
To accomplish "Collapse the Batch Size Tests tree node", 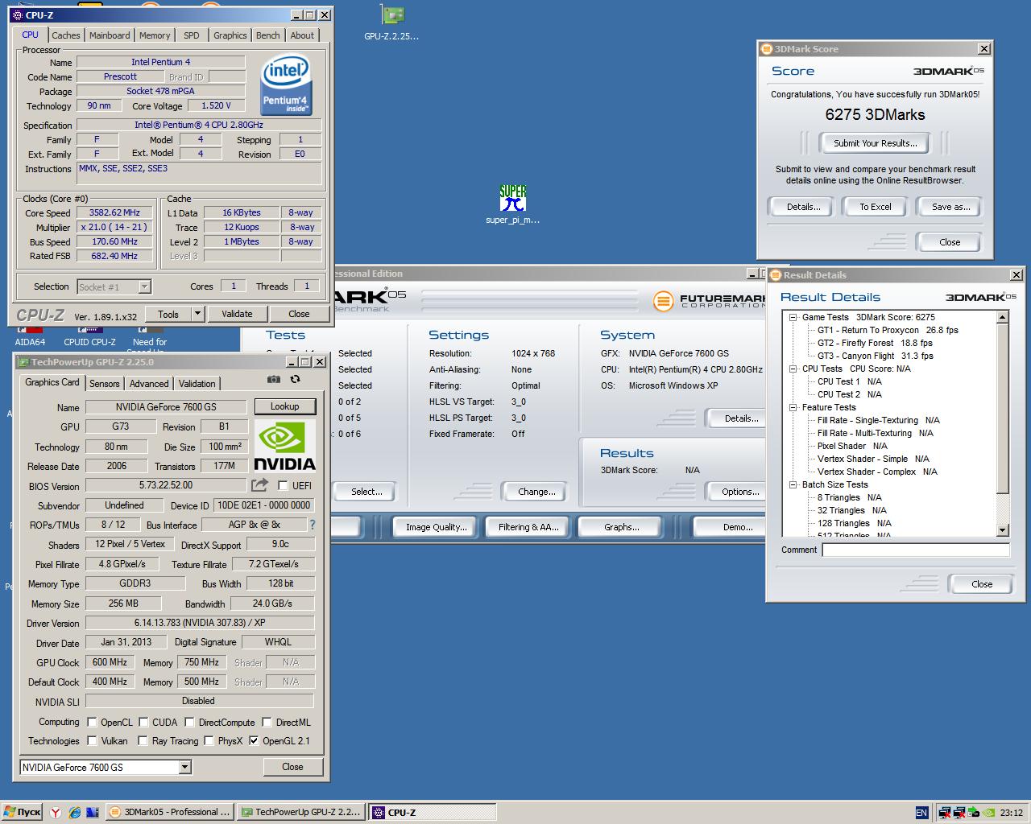I will click(793, 484).
